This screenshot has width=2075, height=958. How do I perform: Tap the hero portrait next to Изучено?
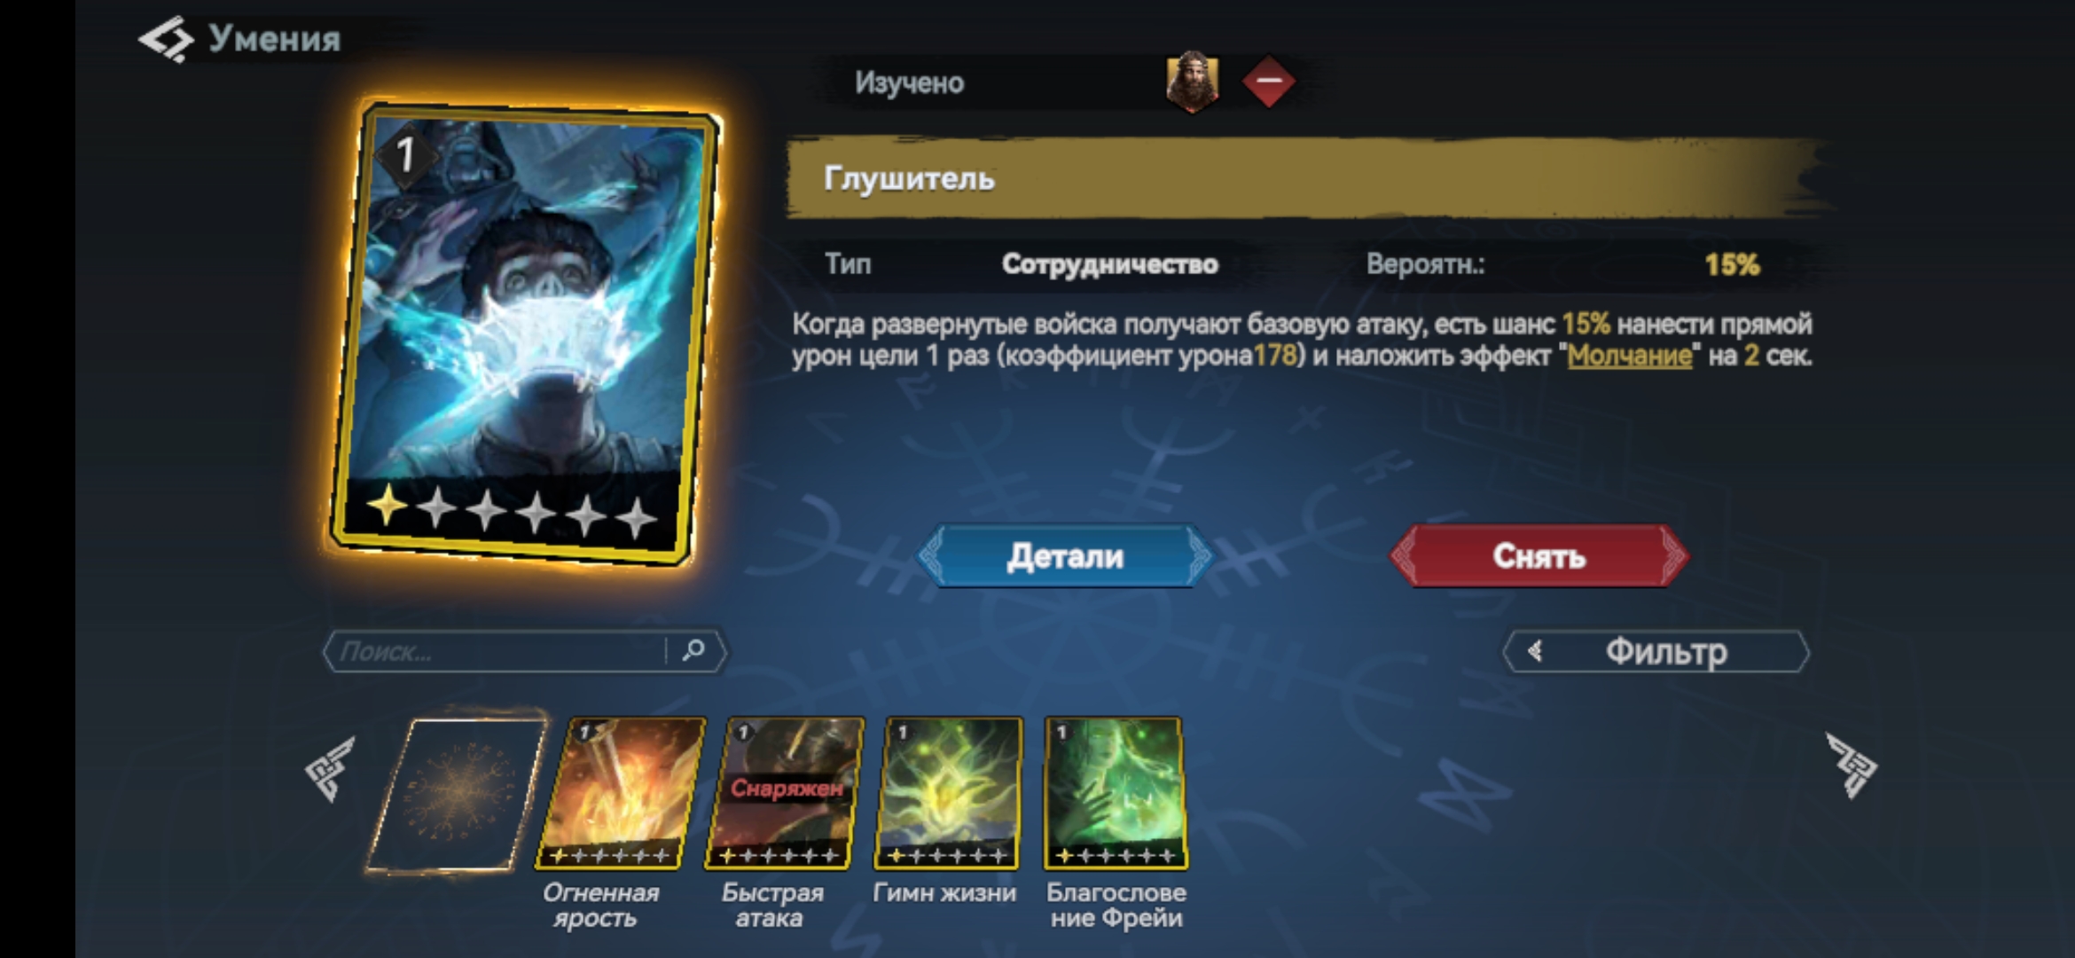pos(1192,82)
